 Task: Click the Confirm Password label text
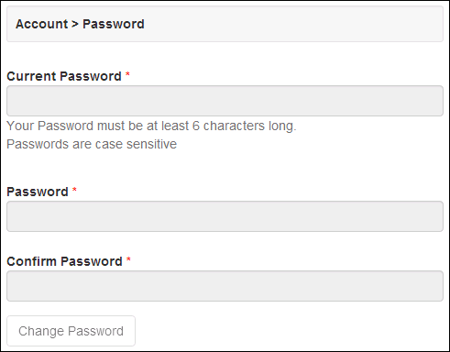coord(64,261)
